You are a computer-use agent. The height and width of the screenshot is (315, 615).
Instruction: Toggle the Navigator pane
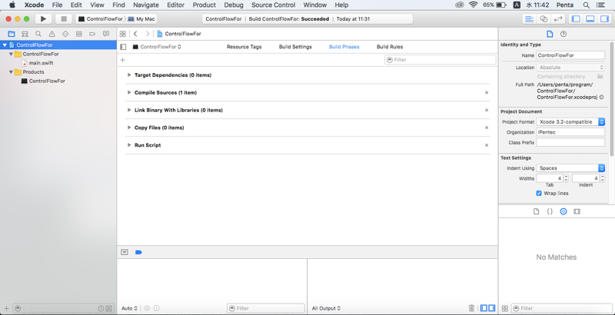tap(575, 18)
